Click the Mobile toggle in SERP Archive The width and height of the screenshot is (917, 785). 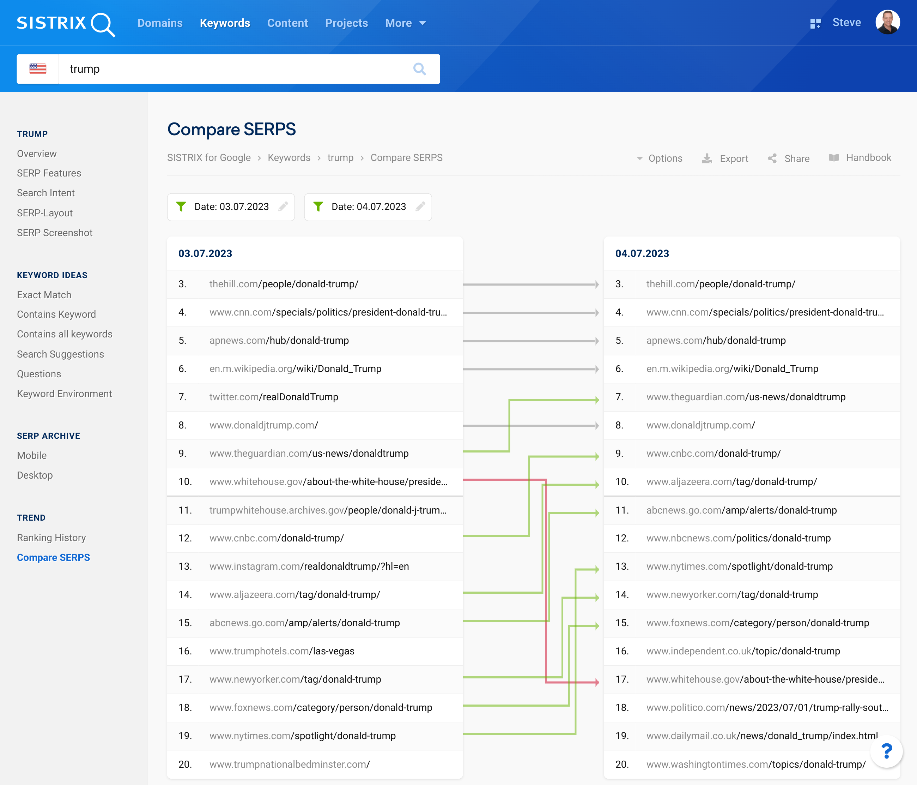point(32,456)
